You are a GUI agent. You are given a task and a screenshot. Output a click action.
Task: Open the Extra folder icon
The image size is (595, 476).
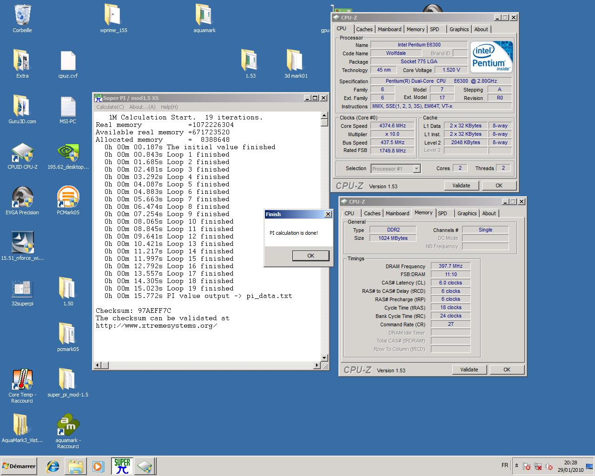click(x=22, y=60)
